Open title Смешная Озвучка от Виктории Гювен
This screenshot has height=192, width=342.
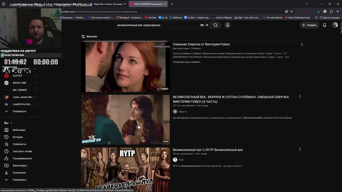tap(201, 44)
